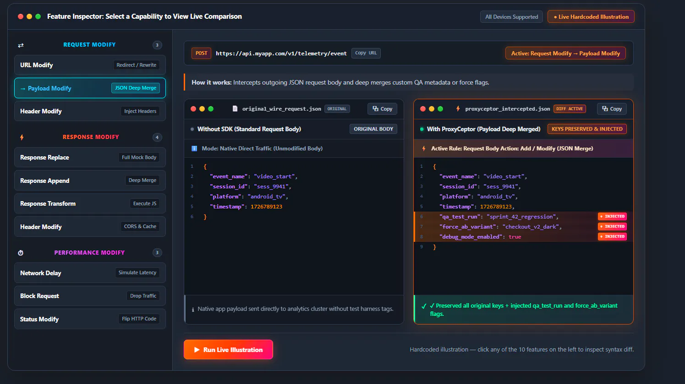Click the proxyceptor_intercepted.json lightning icon
This screenshot has width=685, height=384.
458,109
